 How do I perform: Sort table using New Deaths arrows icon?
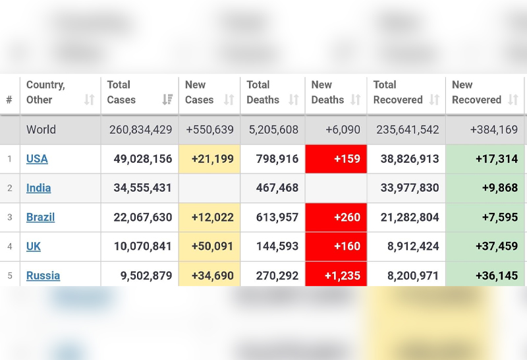(356, 100)
